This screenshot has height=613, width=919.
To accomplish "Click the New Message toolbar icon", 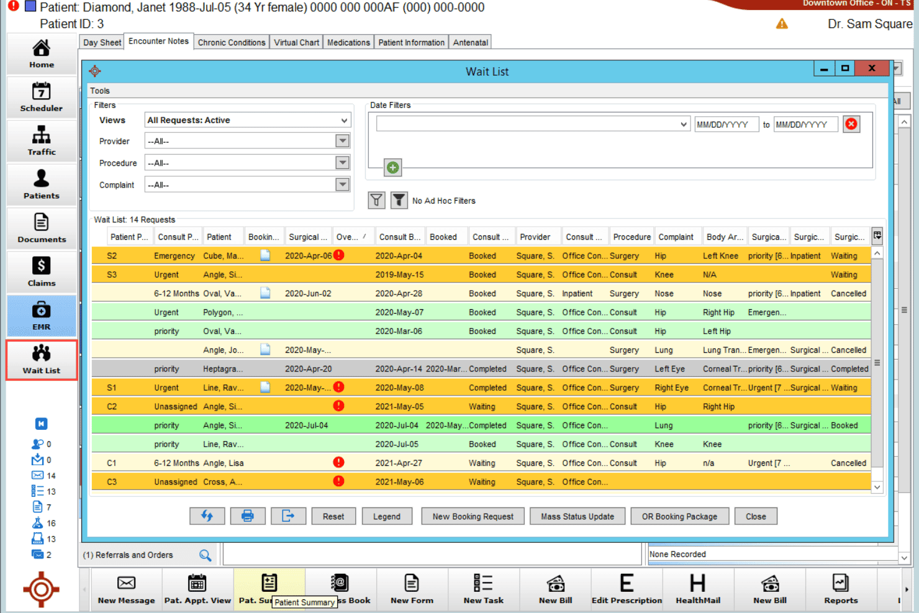I will point(127,589).
